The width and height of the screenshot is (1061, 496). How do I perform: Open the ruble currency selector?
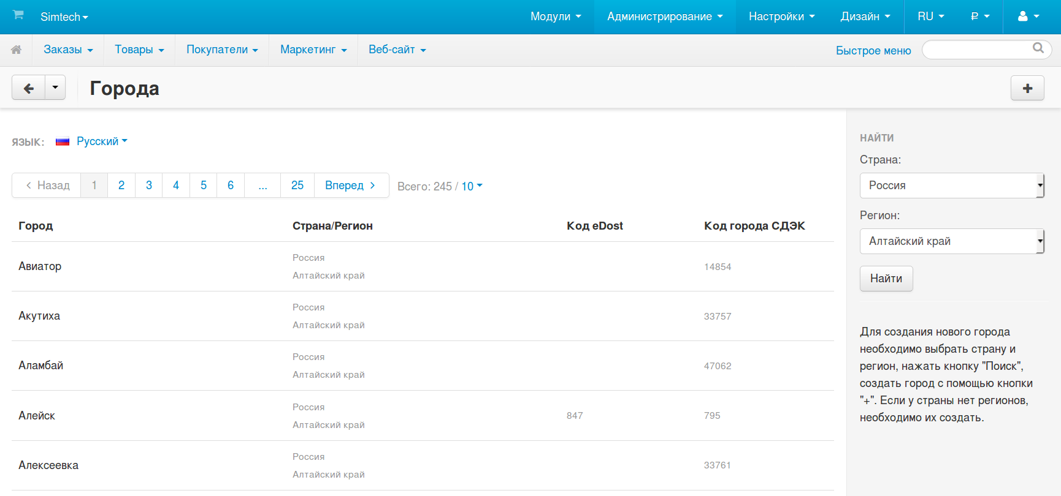(979, 17)
